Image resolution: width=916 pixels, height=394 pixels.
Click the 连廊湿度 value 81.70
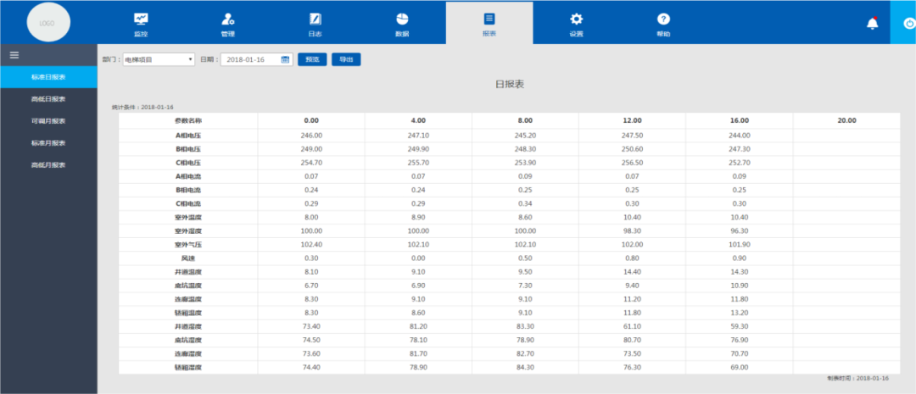418,353
